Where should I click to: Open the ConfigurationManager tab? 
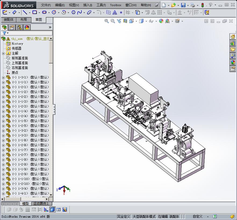(x=19, y=27)
